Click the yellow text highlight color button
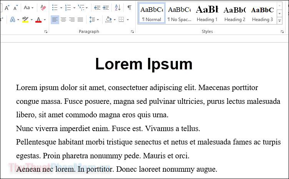The image size is (289, 179). point(25,20)
